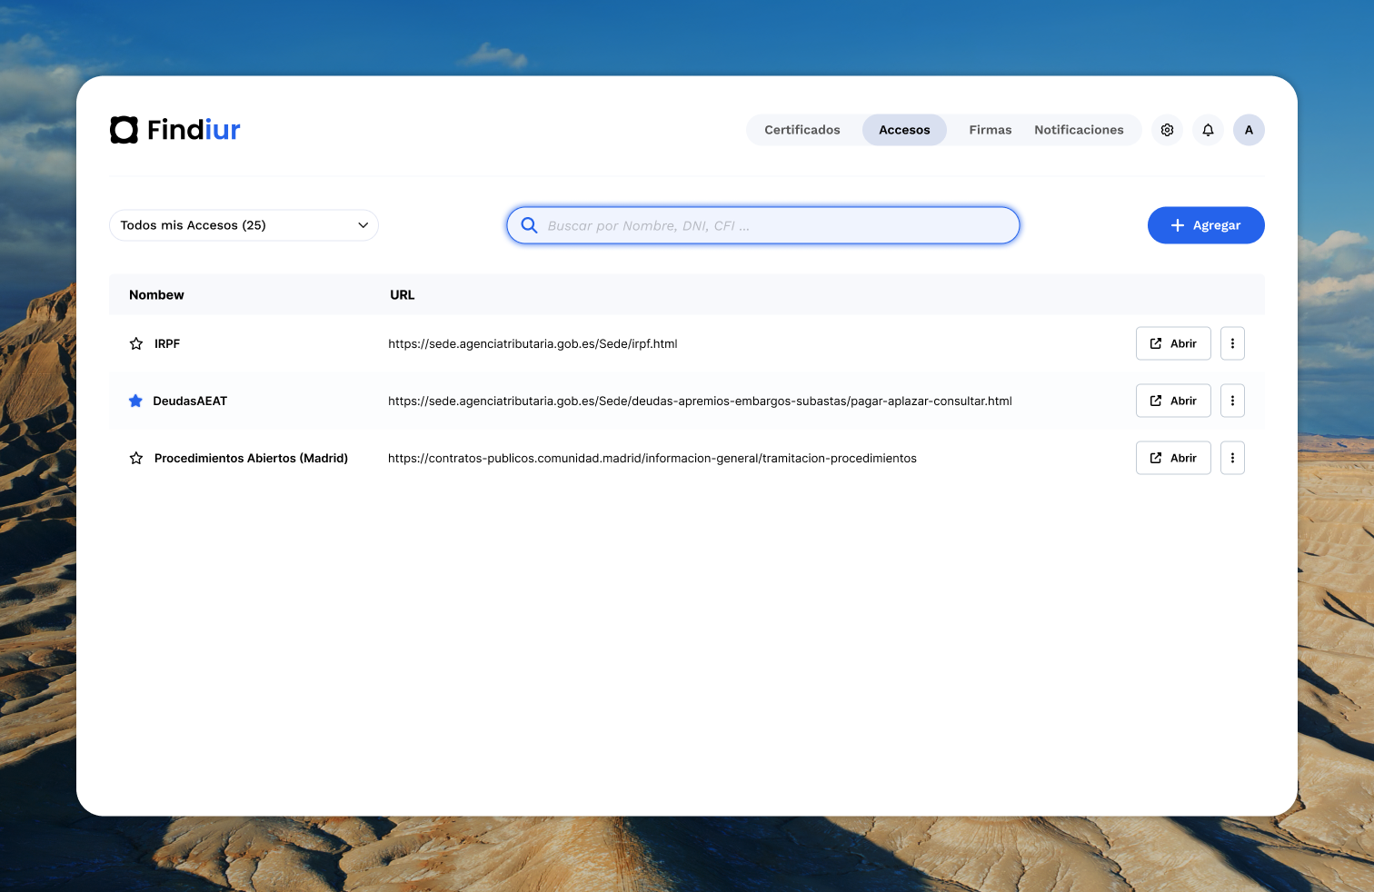Click Abrir for Procedimientos Abiertos (Madrid)
Image resolution: width=1374 pixels, height=892 pixels.
[x=1173, y=458]
